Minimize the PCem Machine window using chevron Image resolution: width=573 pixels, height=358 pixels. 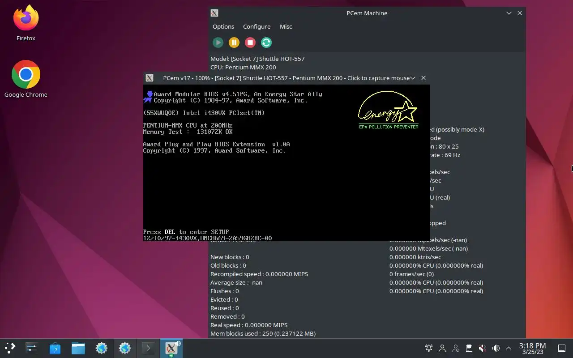(509, 13)
